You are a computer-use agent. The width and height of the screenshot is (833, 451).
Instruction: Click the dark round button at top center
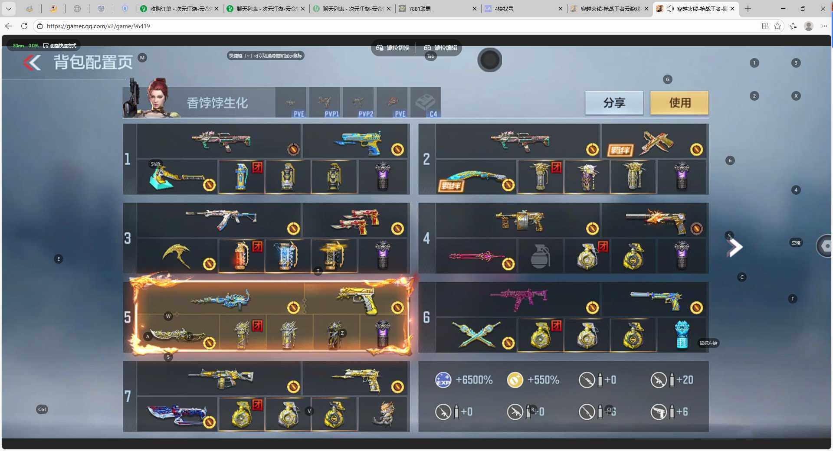[489, 60]
